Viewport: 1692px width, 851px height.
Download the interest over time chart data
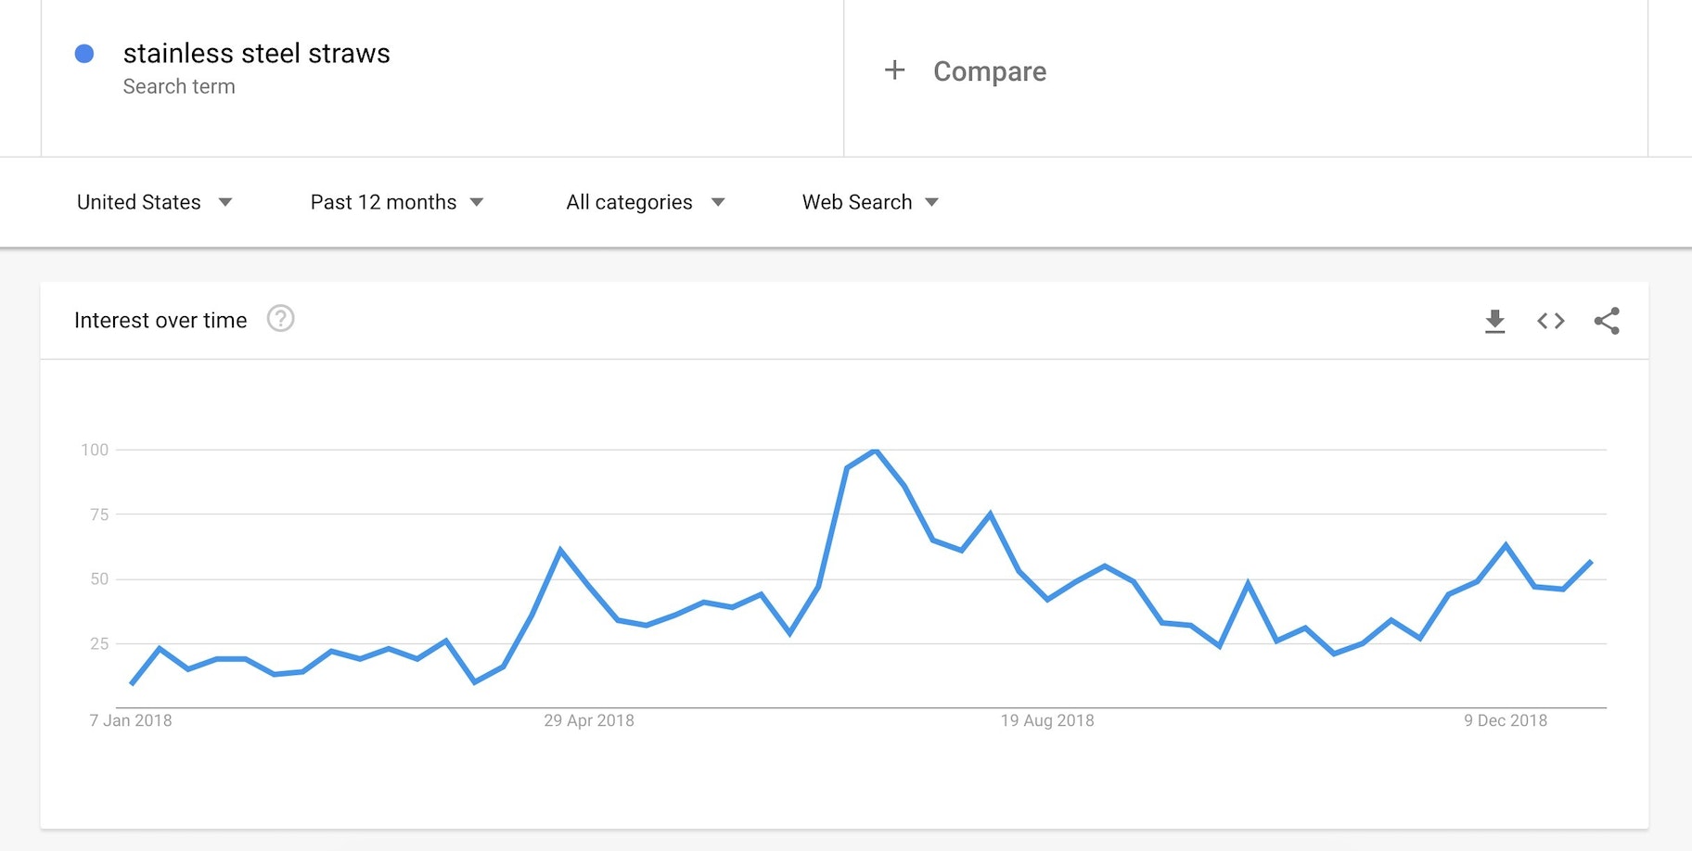coord(1494,321)
